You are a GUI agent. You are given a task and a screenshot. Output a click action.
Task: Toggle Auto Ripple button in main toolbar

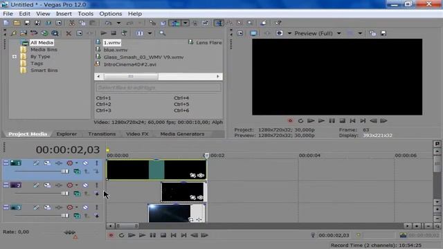click(175, 23)
